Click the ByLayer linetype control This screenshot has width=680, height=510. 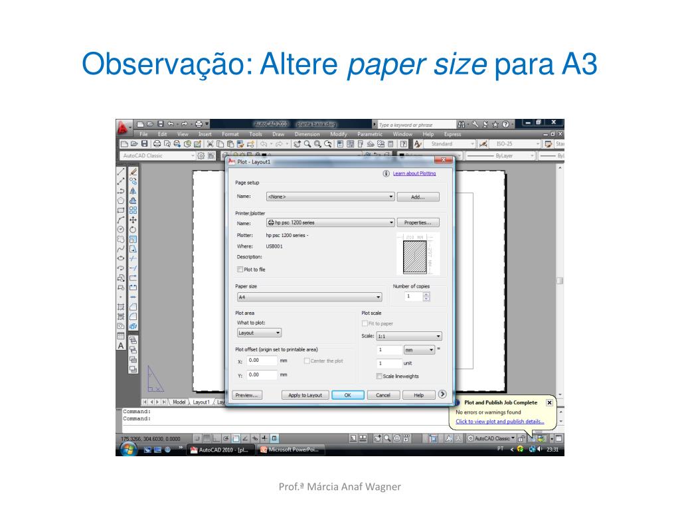(500, 155)
